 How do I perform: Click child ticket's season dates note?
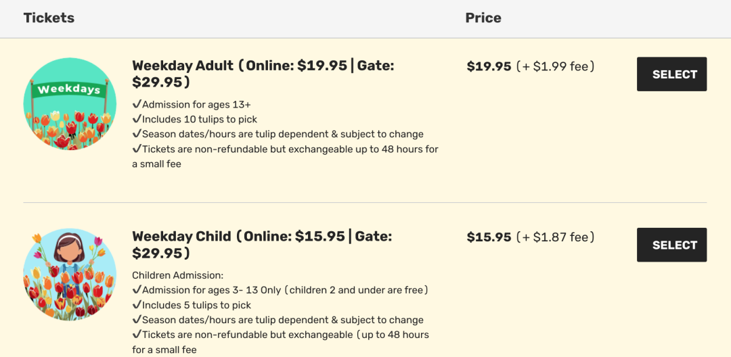[278, 320]
